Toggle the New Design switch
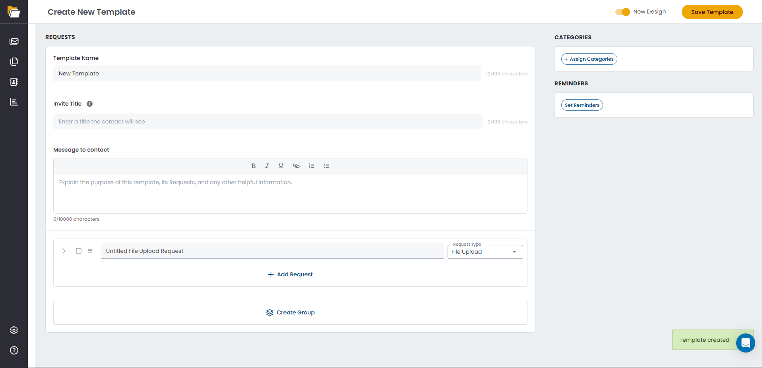 [x=622, y=12]
